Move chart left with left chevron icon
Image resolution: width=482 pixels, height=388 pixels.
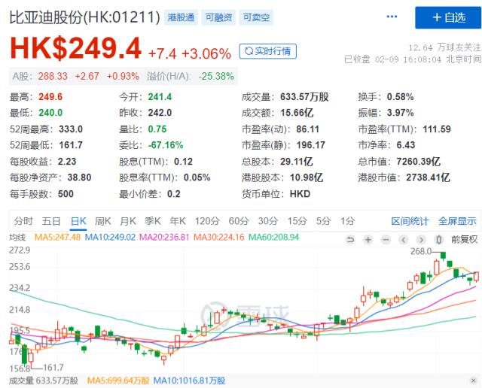404,239
